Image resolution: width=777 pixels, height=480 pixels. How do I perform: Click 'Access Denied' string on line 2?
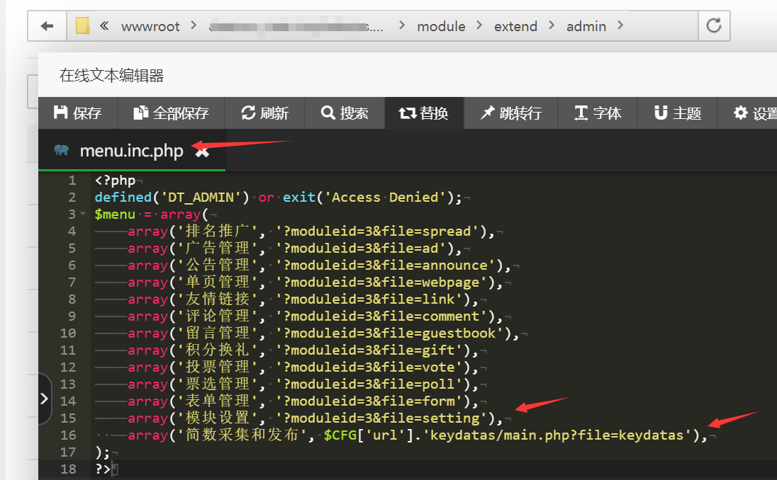click(x=385, y=198)
